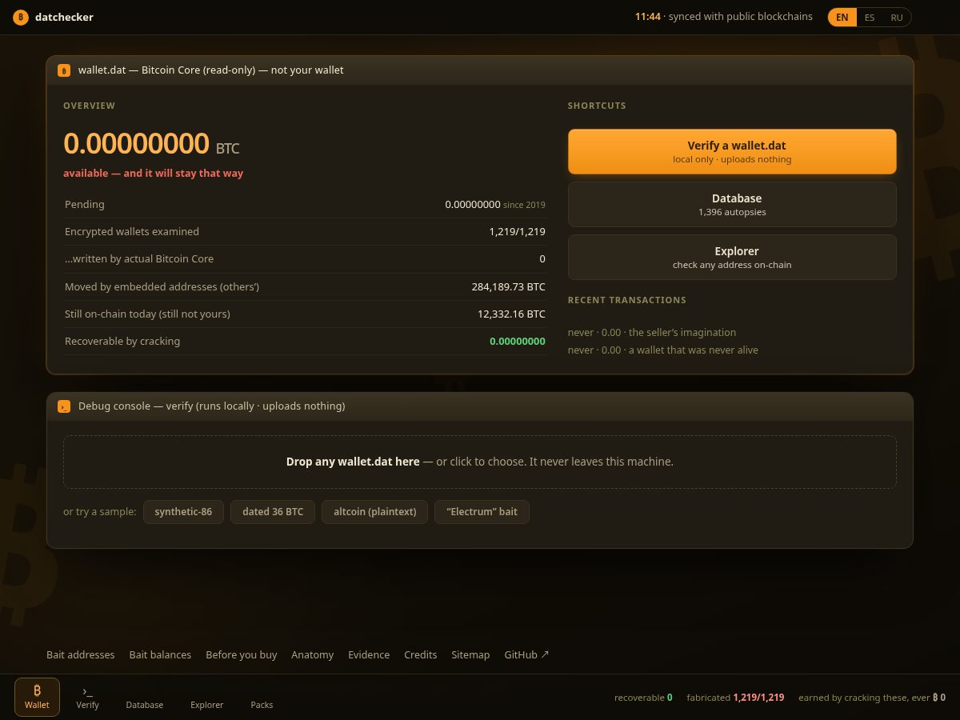Switch to the Database bottom tab

145,697
